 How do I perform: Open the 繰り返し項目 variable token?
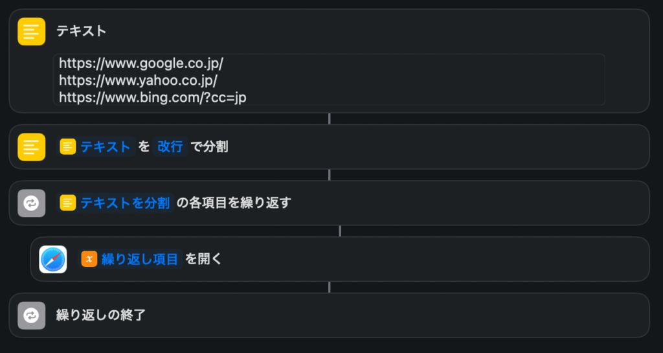coord(139,259)
